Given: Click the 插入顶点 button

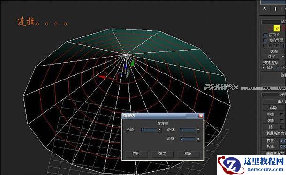Looking at the screenshot, I should coord(274,102).
